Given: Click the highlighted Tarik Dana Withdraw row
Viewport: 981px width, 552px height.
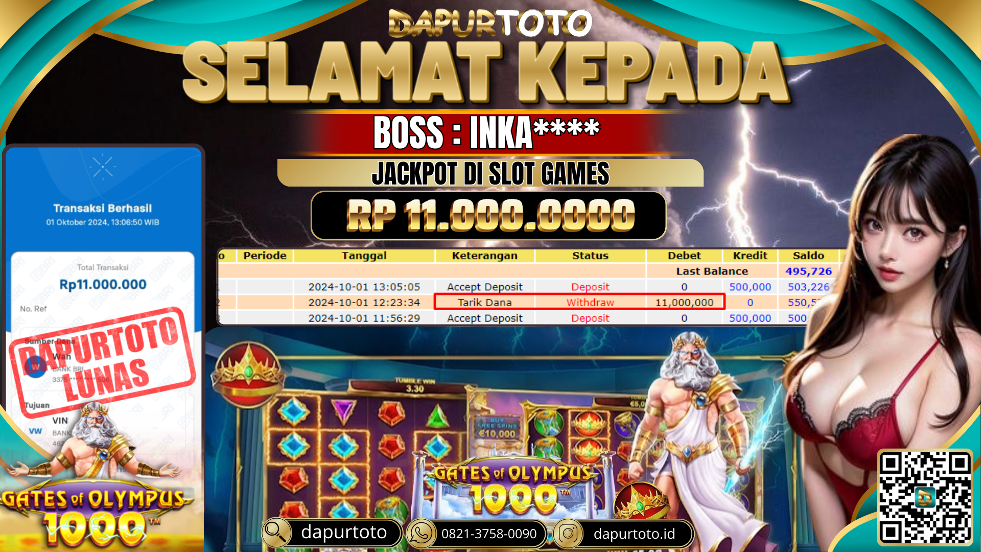Looking at the screenshot, I should pyautogui.click(x=579, y=302).
